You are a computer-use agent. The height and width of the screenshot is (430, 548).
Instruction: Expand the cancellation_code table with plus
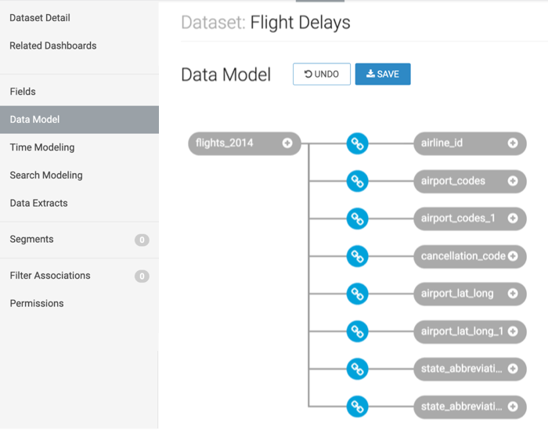pos(513,256)
